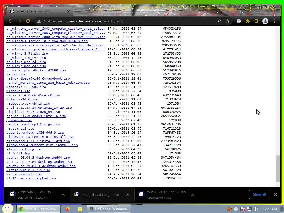Toggle the browser side panel icon
Screen dimensions: 284x213
click(x=257, y=21)
